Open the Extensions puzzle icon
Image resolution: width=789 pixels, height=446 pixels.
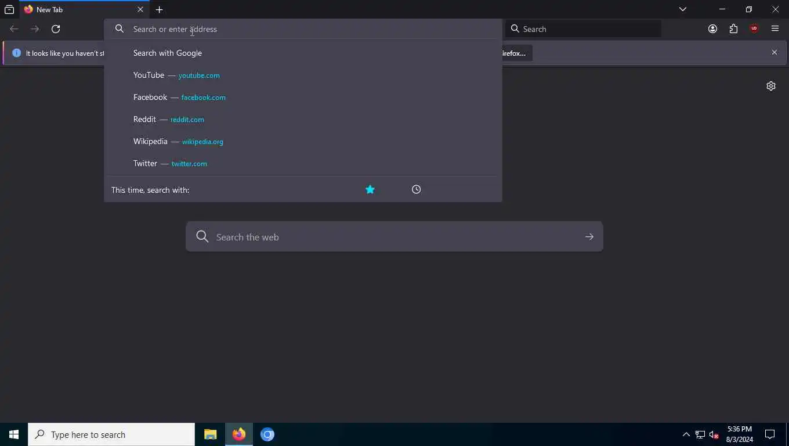733,29
